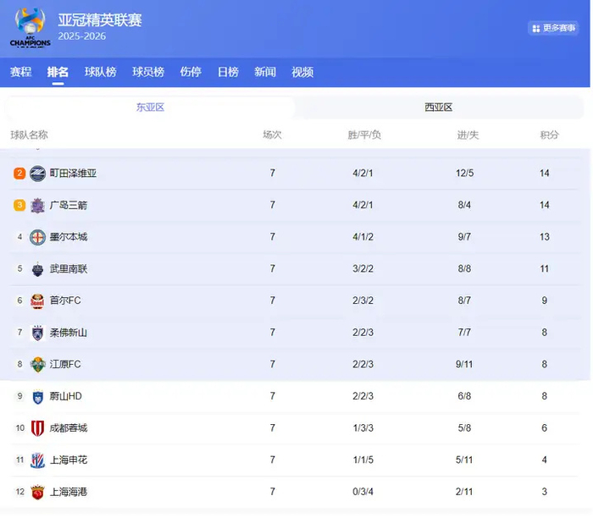The height and width of the screenshot is (518, 593).
Task: Open team 柔佛新山
Action: [69, 333]
